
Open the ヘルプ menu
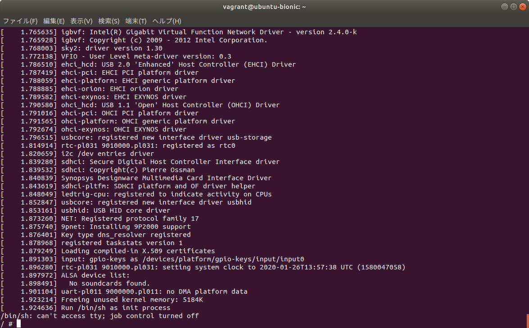[x=166, y=21]
